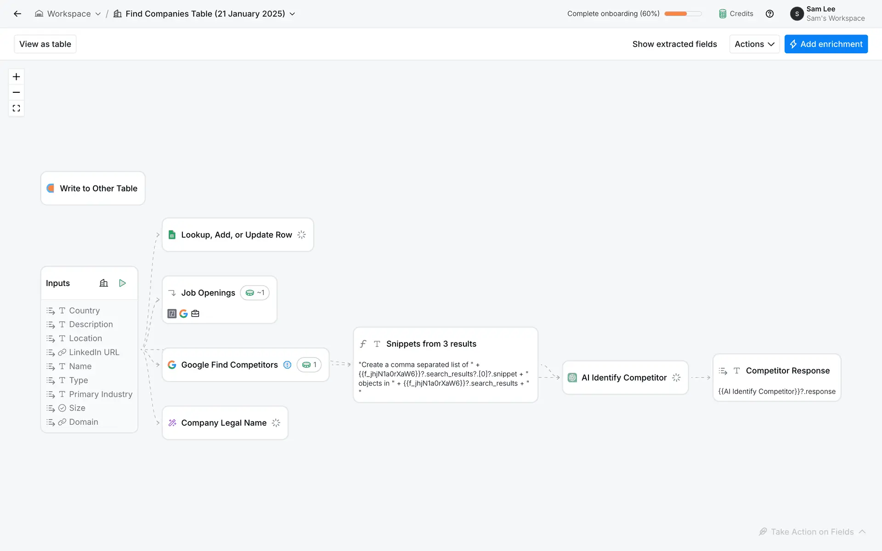Click the onboarding progress bar

click(x=683, y=14)
